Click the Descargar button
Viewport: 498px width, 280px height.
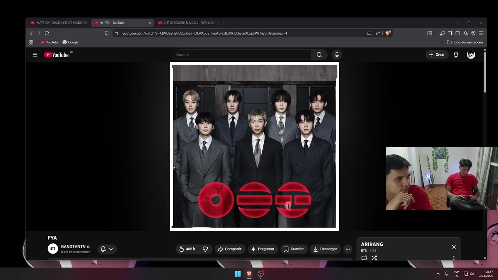coord(325,249)
